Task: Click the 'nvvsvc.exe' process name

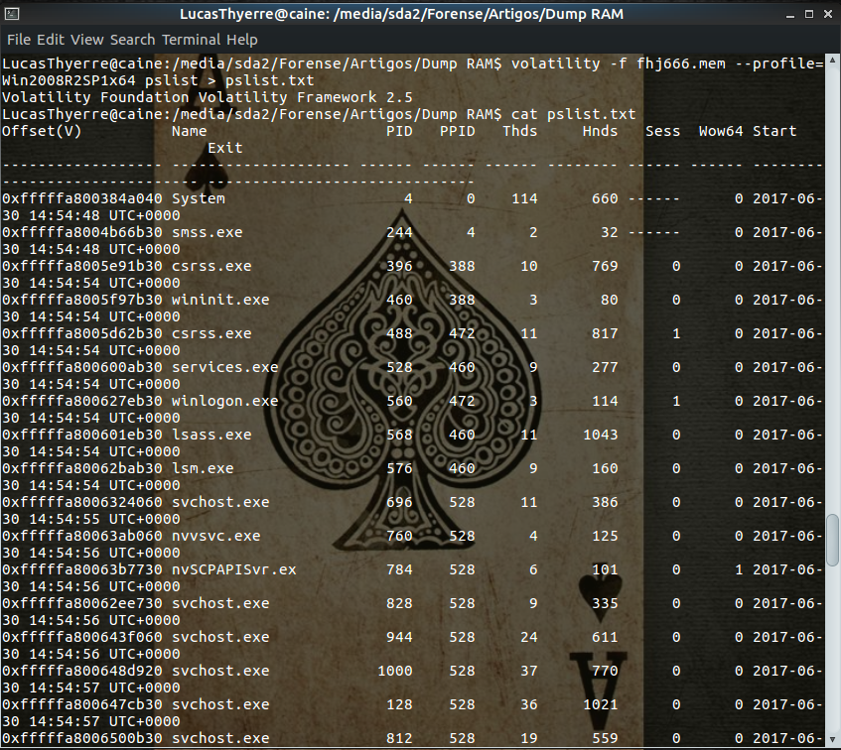Action: [x=216, y=537]
